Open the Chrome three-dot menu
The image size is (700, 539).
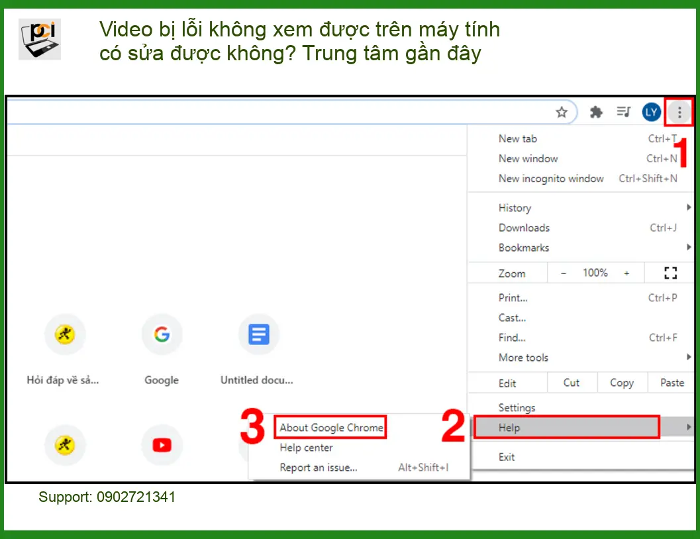679,112
